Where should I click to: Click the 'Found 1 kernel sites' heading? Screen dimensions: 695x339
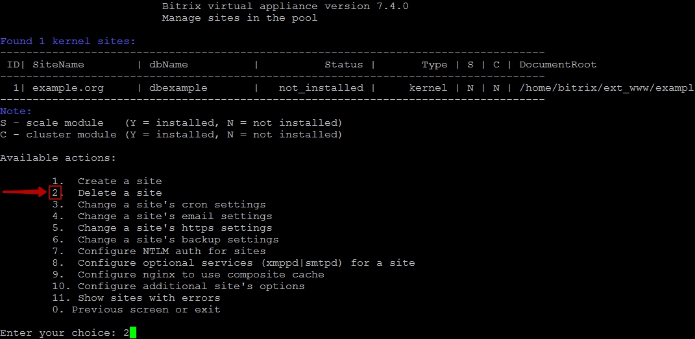68,41
